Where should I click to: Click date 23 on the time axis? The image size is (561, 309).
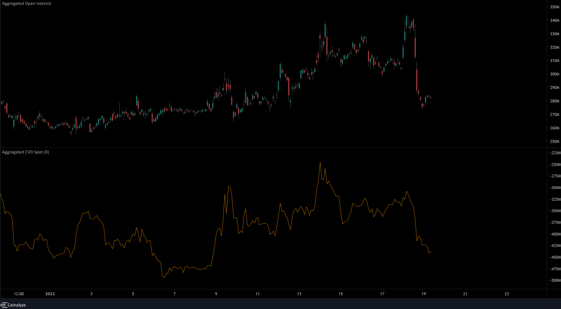pos(507,294)
